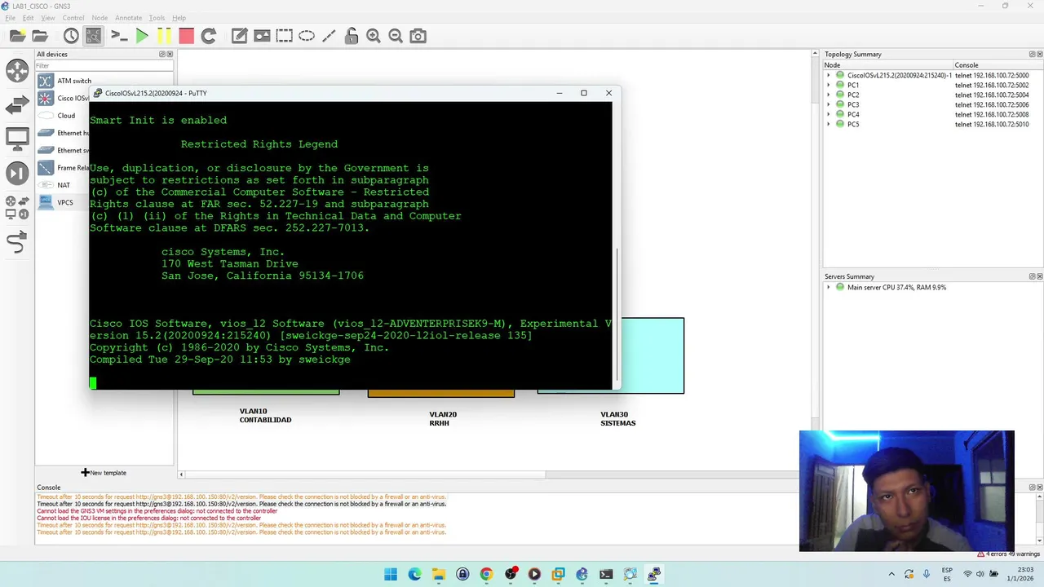Select ATM switch in device list
Image resolution: width=1044 pixels, height=587 pixels.
[73, 81]
